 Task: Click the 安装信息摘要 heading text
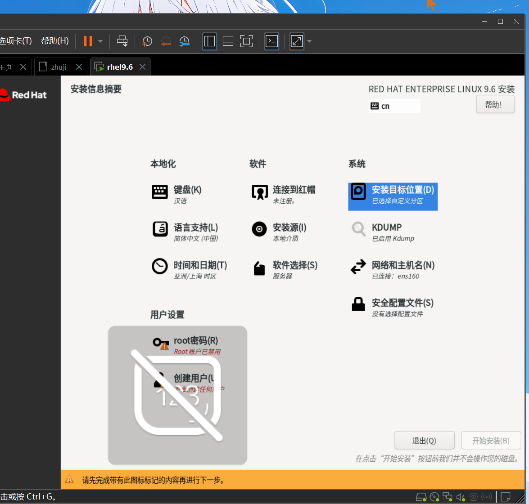pos(96,89)
